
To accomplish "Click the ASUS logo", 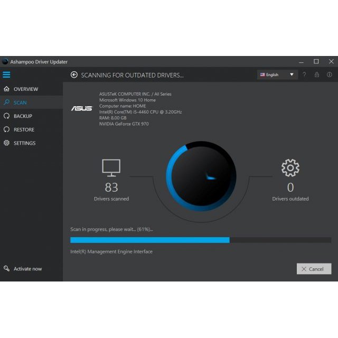I will pos(81,108).
